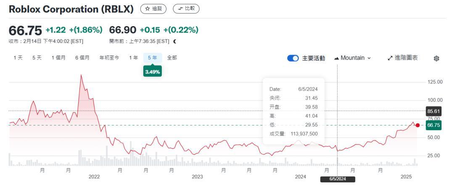Screen dimensions: 454x187
Task: Click the tooltip 高 41.04 row
Action: 293,116
